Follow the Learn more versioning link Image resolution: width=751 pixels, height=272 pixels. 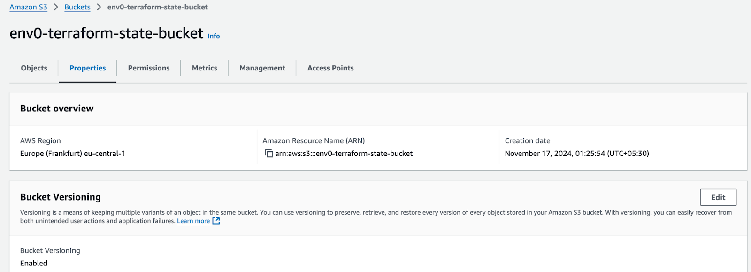point(193,221)
